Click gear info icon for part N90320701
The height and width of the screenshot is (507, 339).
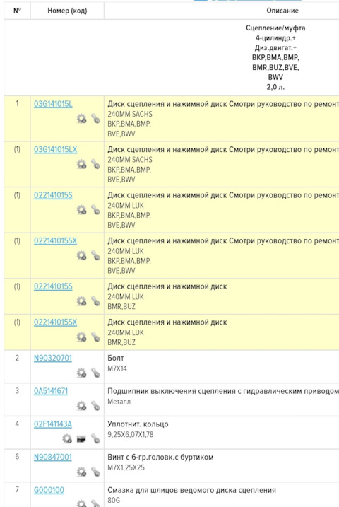coord(82,373)
